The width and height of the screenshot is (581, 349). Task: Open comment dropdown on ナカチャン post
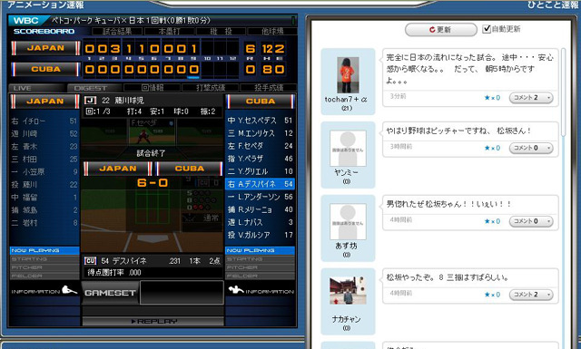531,295
